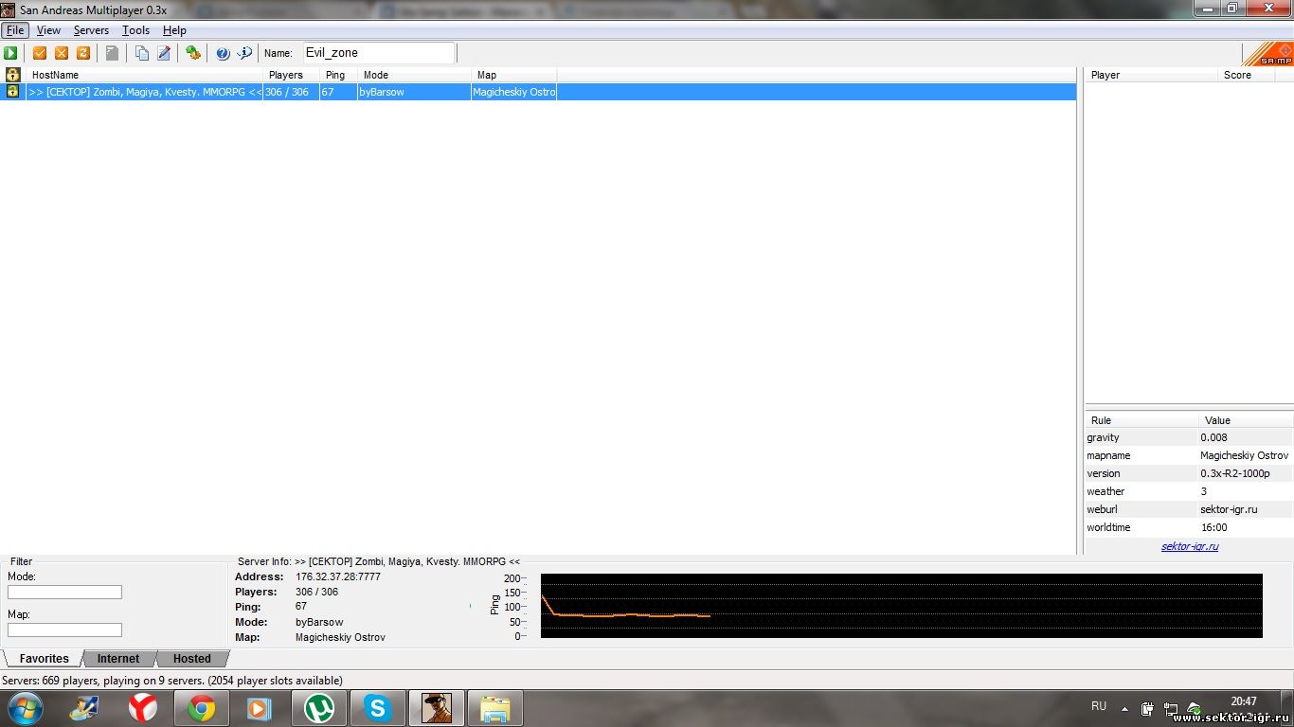
Task: Click the blue Help question mark icon
Action: tap(223, 53)
